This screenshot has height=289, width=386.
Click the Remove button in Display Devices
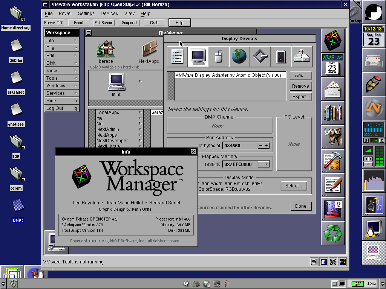tap(301, 86)
